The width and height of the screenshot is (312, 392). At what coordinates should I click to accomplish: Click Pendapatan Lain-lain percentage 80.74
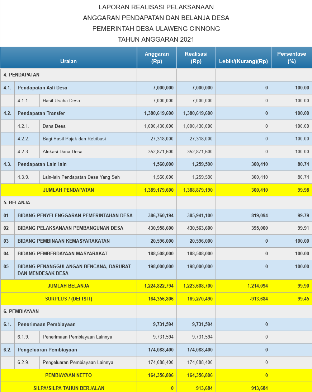pos(303,164)
